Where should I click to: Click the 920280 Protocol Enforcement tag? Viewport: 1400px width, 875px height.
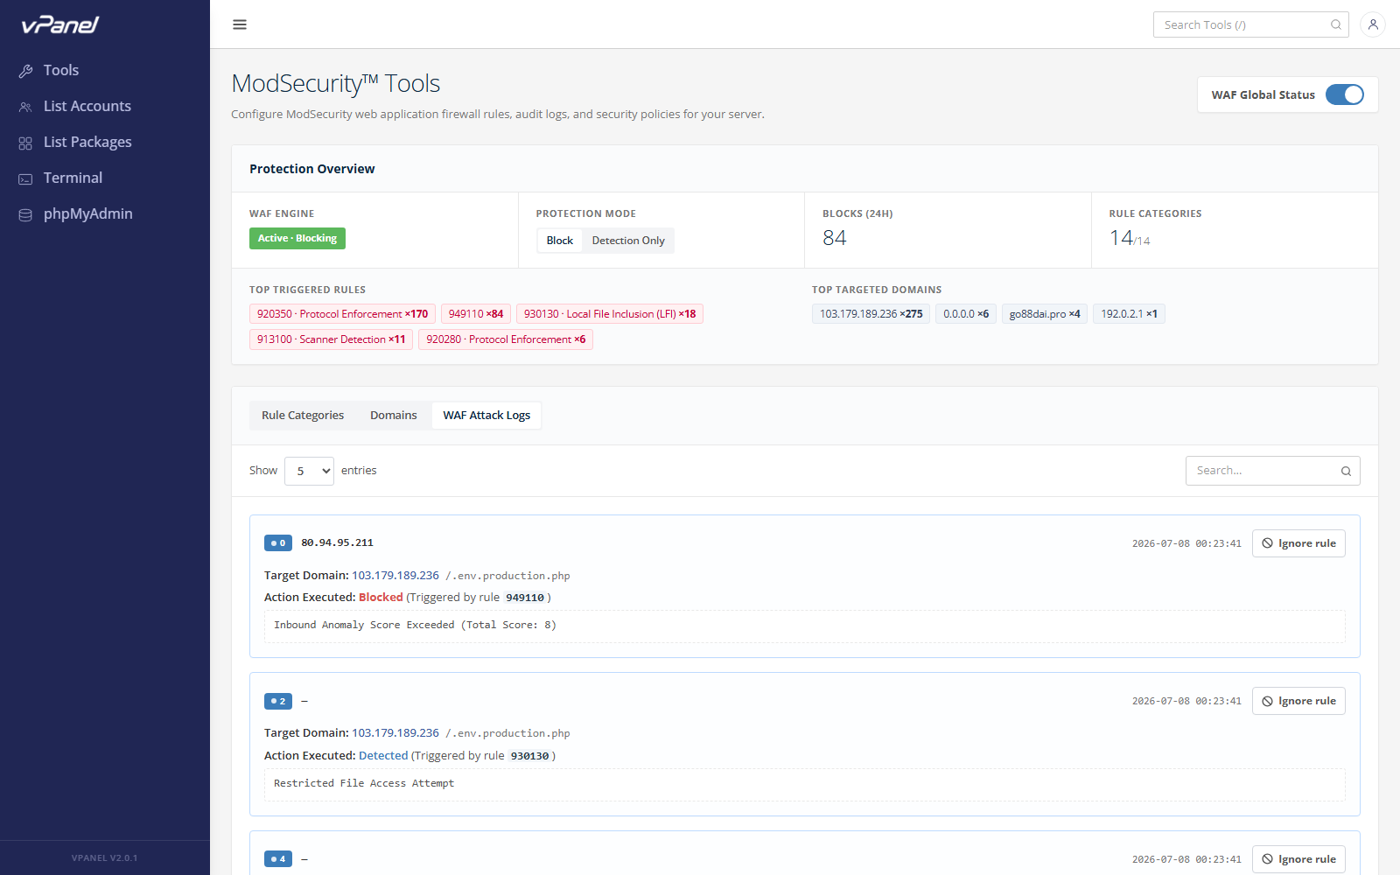click(506, 339)
